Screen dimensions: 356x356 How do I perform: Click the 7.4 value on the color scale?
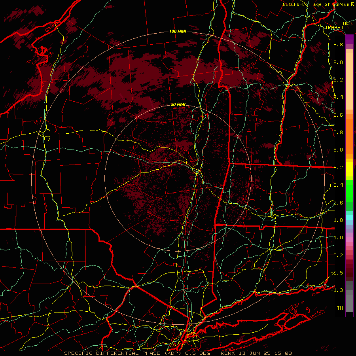338,97
